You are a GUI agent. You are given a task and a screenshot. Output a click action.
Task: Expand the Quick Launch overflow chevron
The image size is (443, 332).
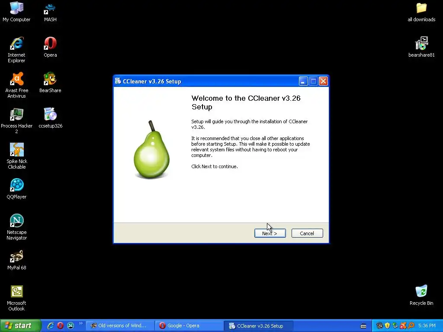[81, 323]
